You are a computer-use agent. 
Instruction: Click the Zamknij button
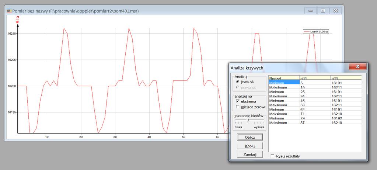250,155
